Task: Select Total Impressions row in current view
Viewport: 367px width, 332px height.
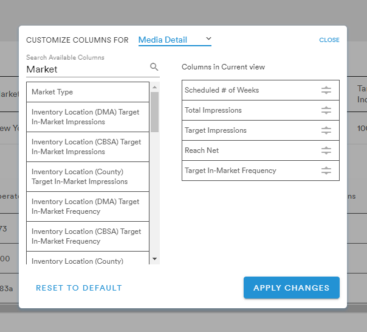Action: pos(261,110)
